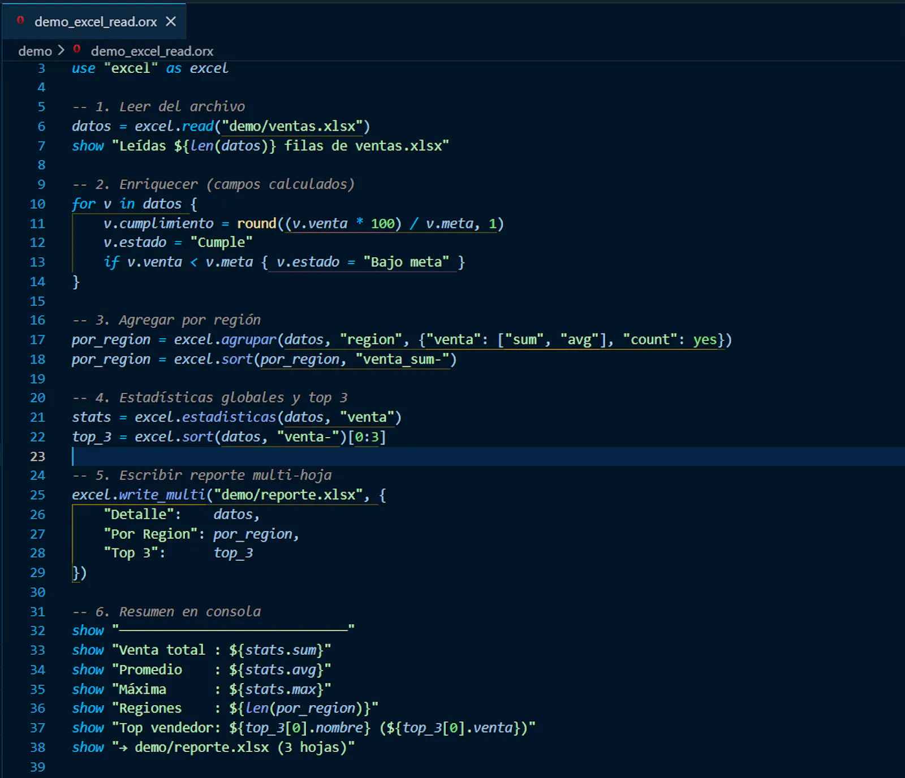Click the string "Bajo meta" on line 13
The height and width of the screenshot is (778, 905).
406,262
